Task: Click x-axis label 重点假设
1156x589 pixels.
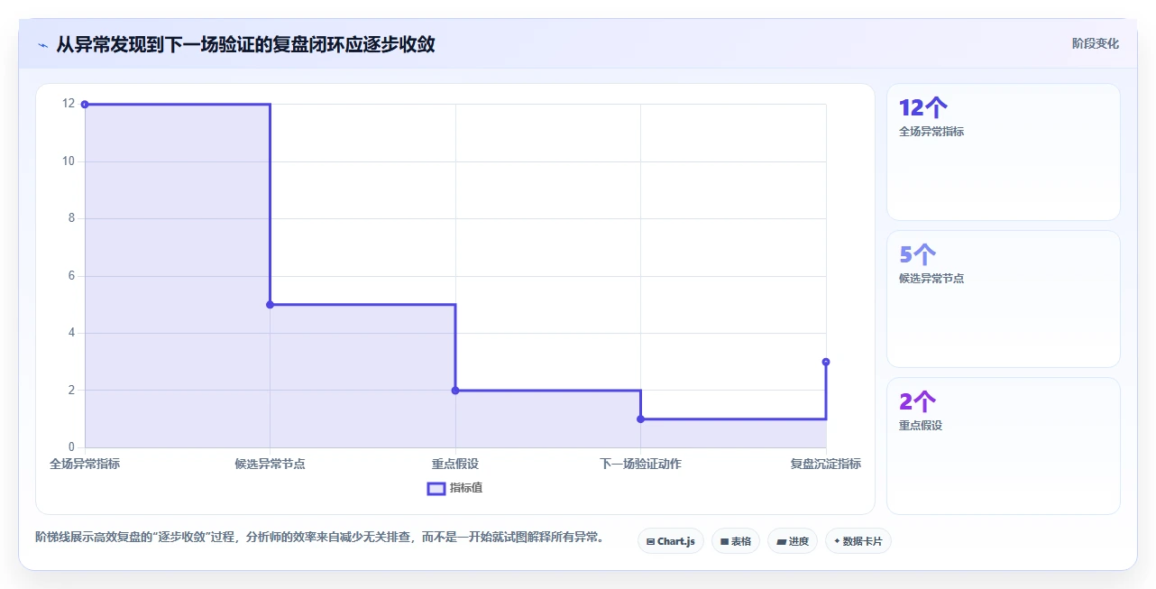Action: pos(455,464)
